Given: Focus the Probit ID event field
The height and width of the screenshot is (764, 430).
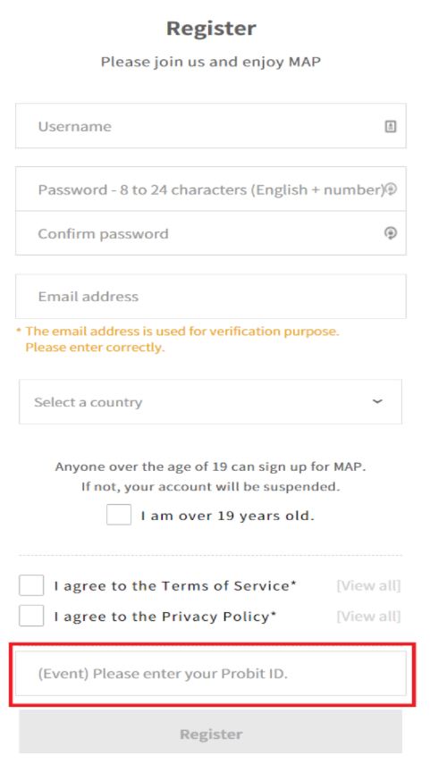Looking at the screenshot, I should [x=211, y=674].
